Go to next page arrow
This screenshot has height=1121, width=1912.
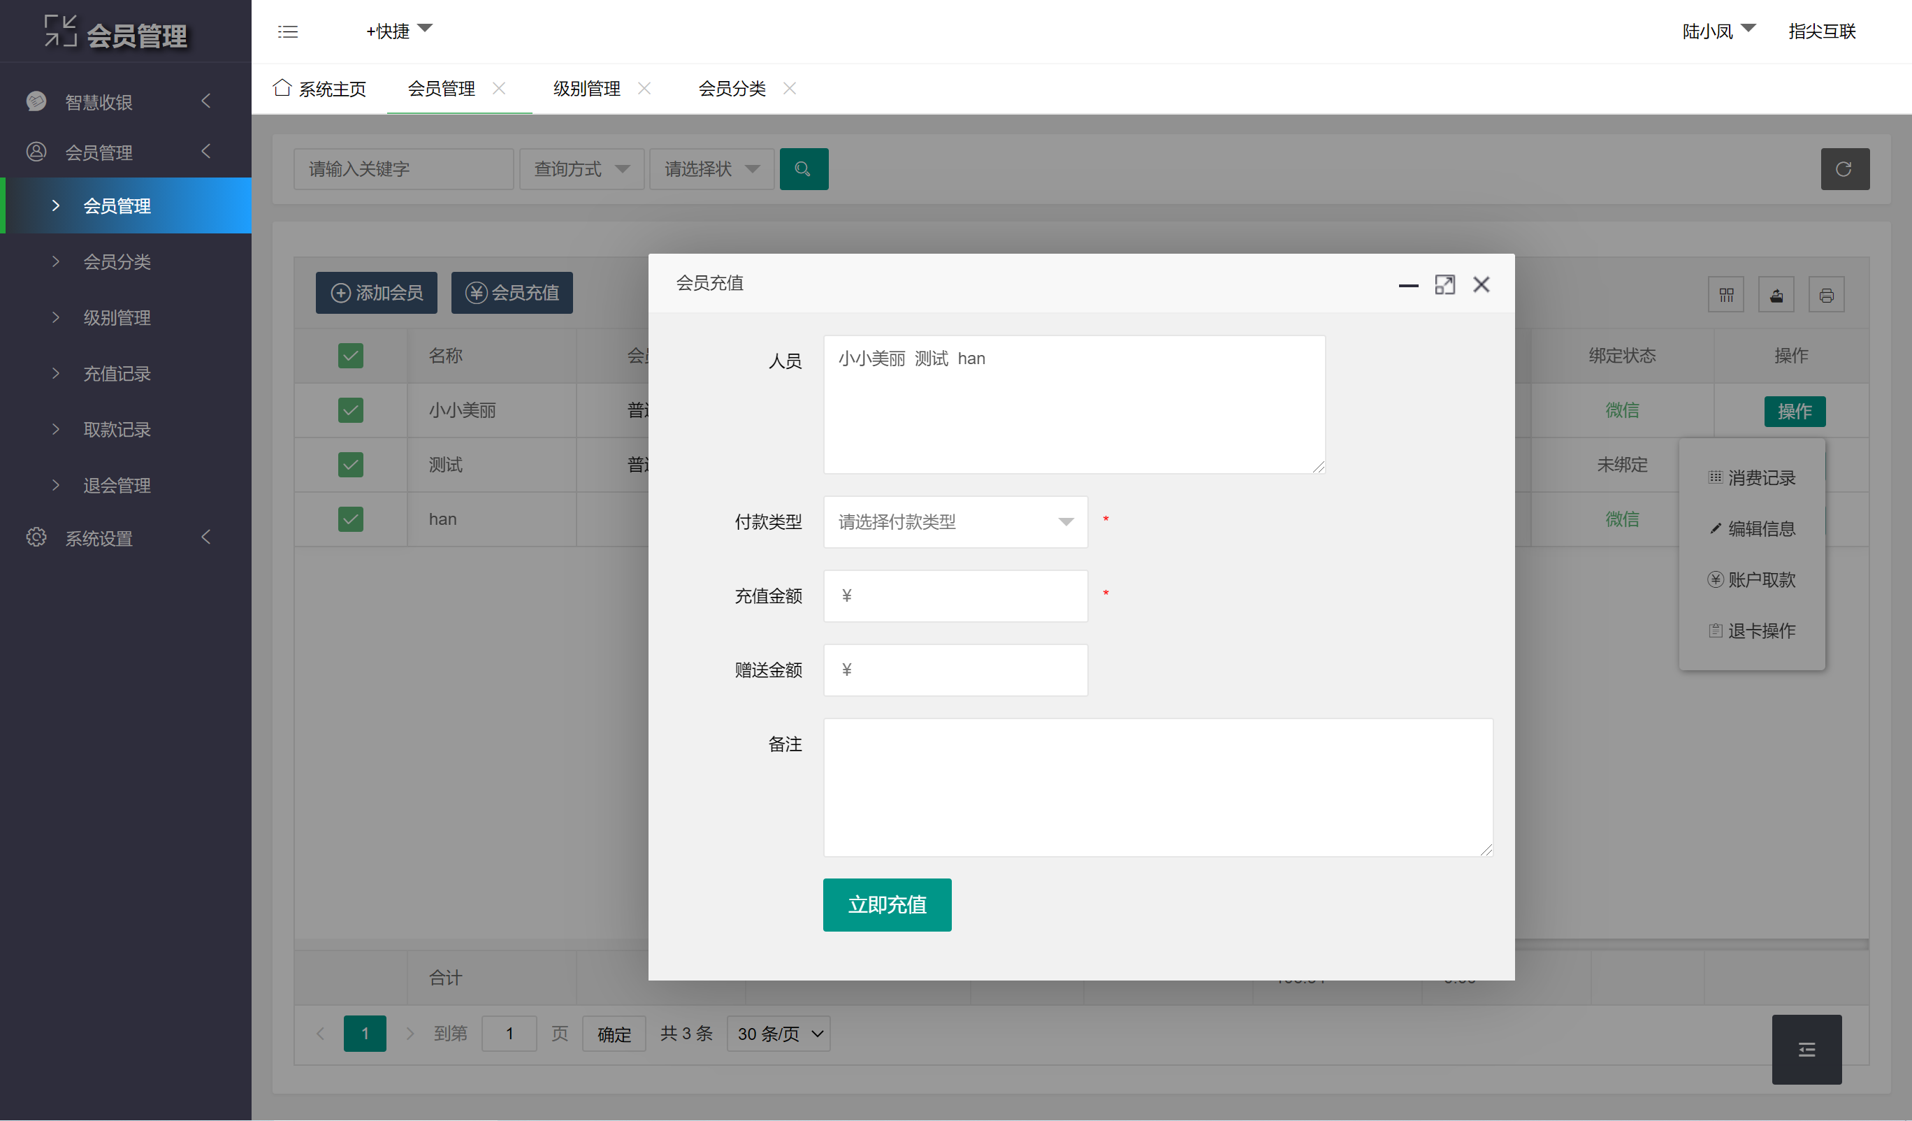pyautogui.click(x=410, y=1033)
